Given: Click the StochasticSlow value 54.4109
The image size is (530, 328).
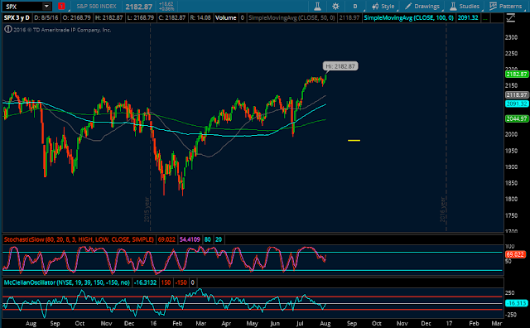Looking at the screenshot, I should pos(190,239).
